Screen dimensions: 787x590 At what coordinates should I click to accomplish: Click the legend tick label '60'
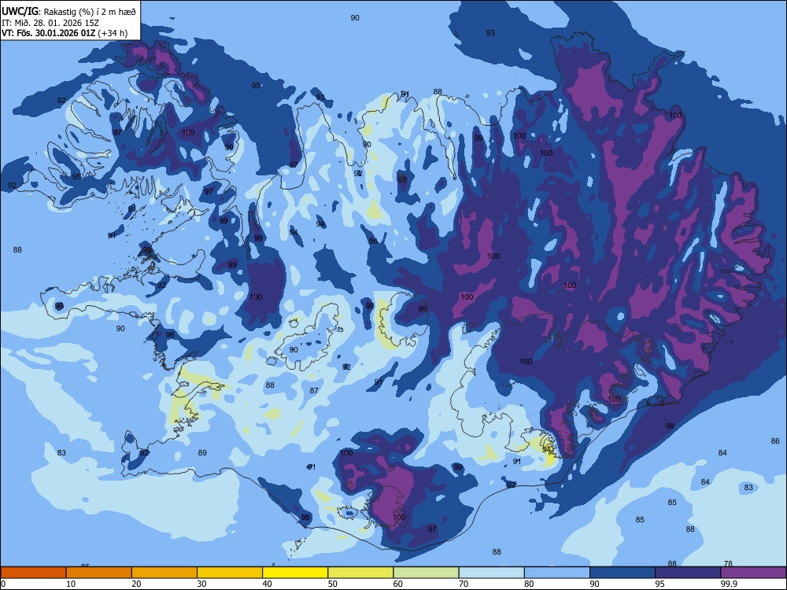tap(398, 584)
